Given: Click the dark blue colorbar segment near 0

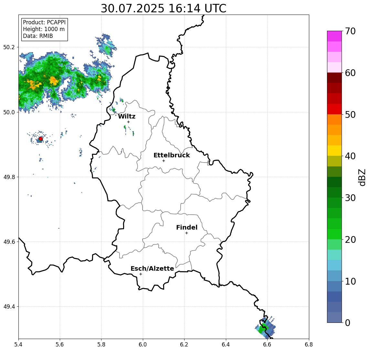Looking at the screenshot, I should point(334,296).
